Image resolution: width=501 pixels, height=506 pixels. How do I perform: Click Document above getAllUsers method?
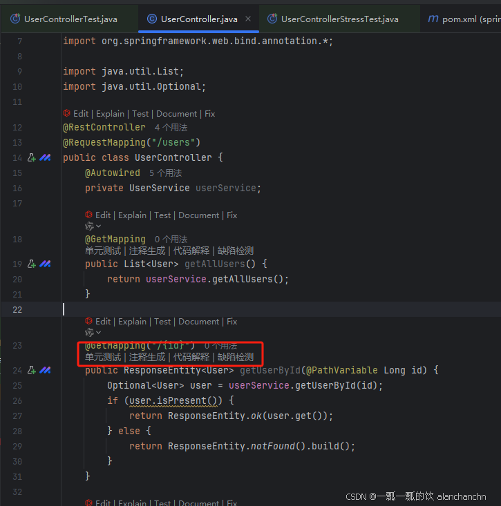(x=198, y=215)
